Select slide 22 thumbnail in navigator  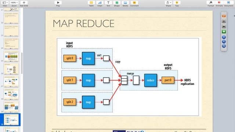point(11,18)
